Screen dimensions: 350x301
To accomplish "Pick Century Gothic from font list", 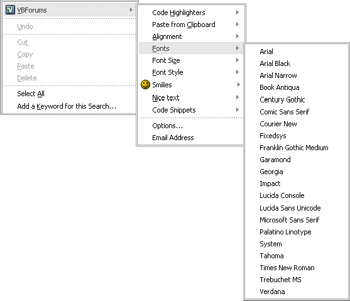I will point(297,99).
